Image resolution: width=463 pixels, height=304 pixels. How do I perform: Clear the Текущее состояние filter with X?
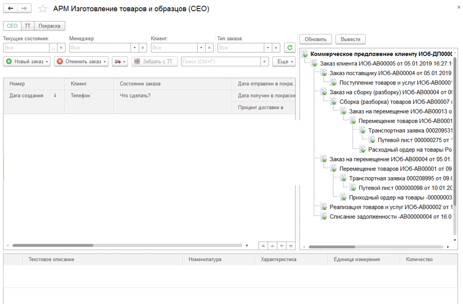[61, 48]
